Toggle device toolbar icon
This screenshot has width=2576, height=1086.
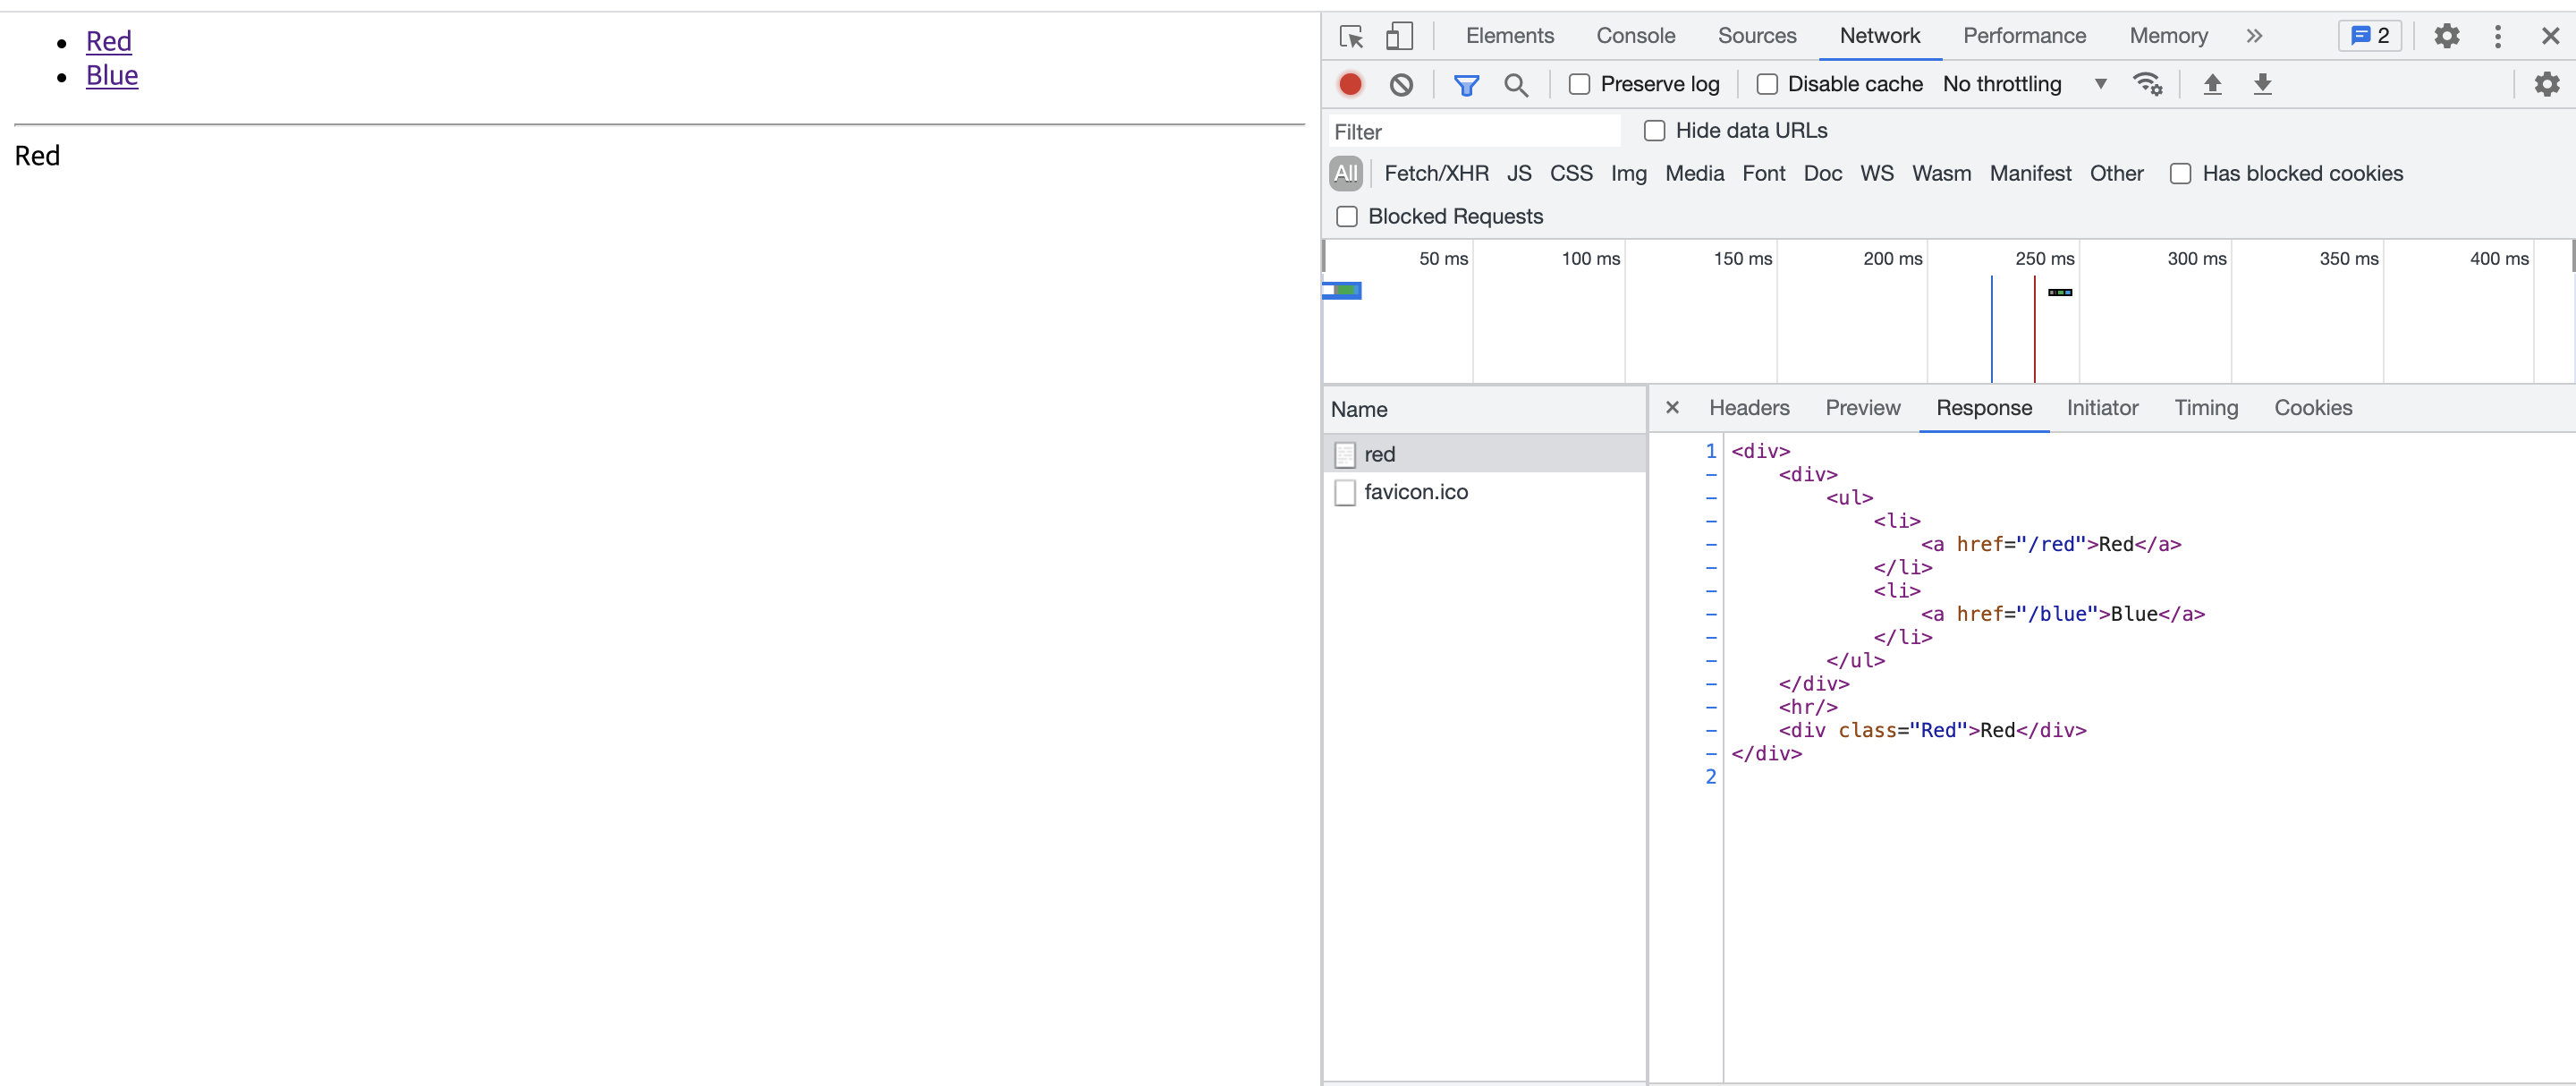(1399, 37)
